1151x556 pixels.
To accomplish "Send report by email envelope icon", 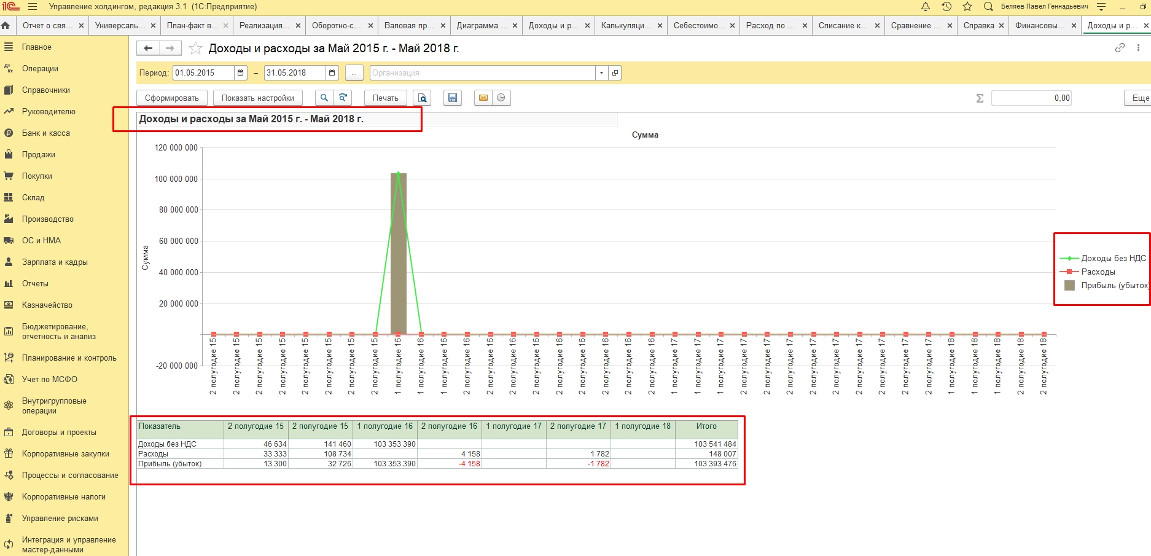I will tap(483, 98).
